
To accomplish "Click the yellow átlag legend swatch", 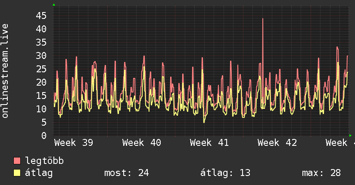I will click(x=17, y=173).
